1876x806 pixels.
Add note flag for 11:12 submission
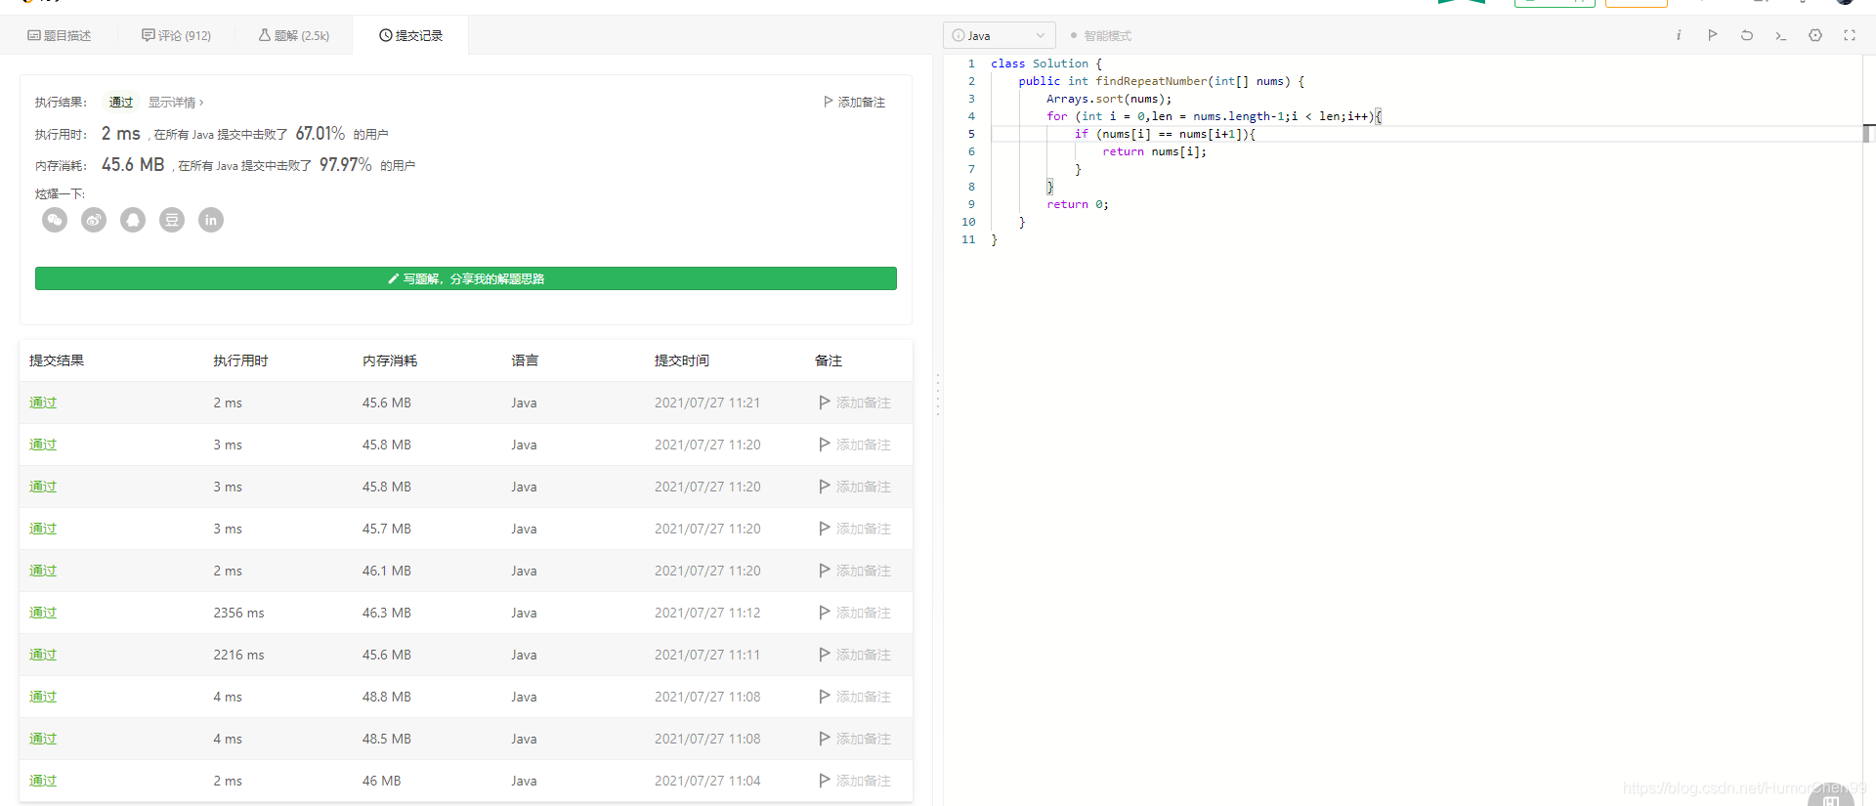click(855, 613)
